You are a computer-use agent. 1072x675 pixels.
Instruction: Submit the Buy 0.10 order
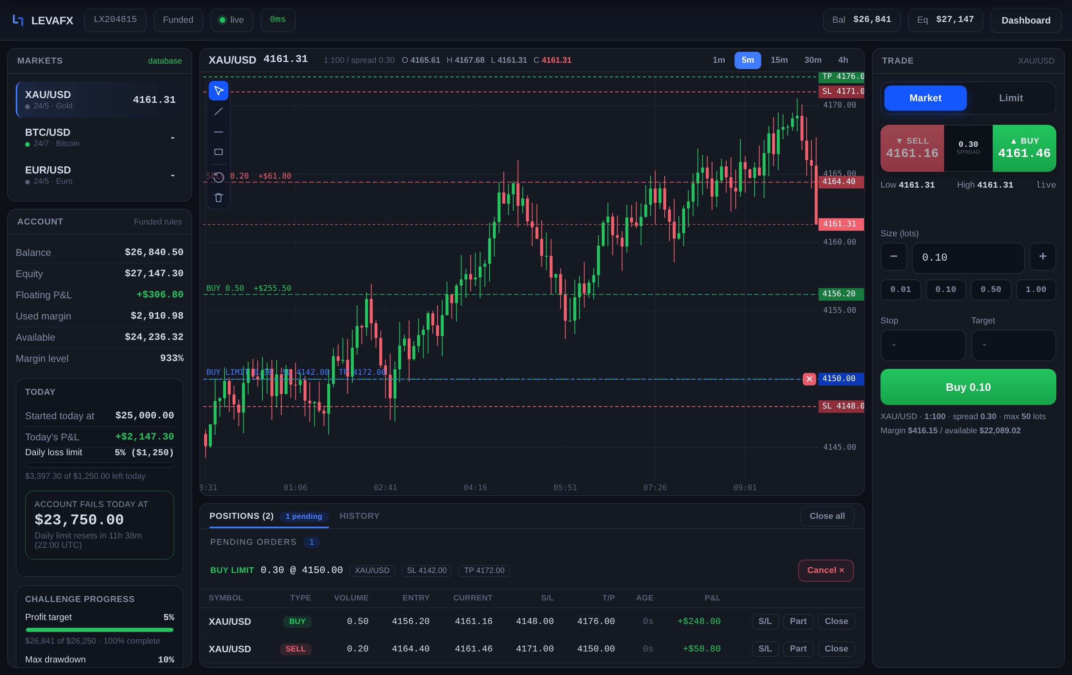(x=968, y=387)
